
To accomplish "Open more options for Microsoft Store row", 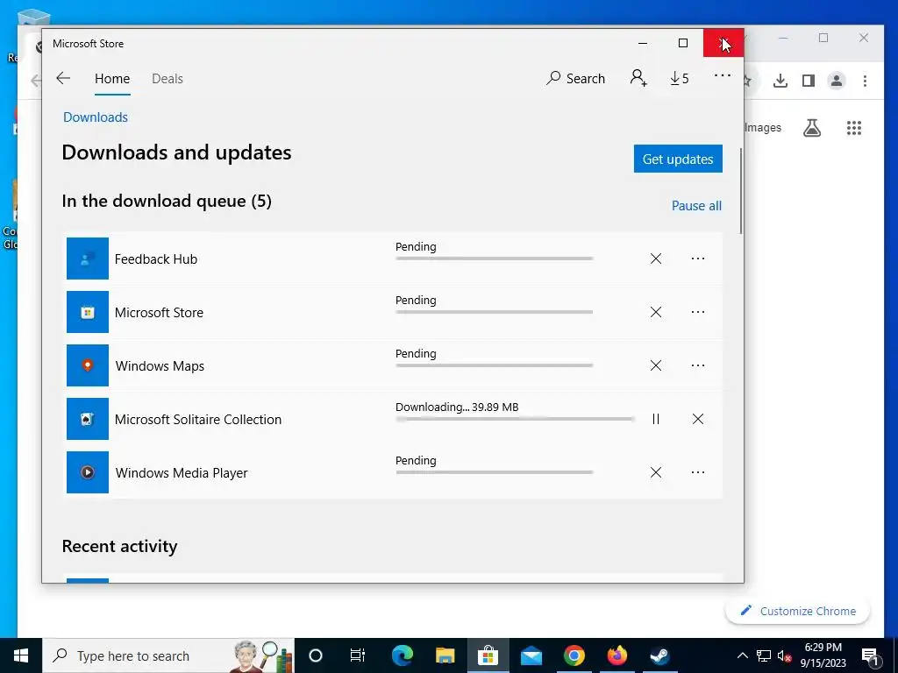I will [x=697, y=312].
